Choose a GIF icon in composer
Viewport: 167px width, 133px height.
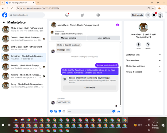(64, 111)
